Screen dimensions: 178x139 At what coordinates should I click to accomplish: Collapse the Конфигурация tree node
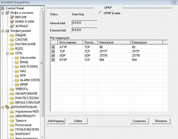2,31
